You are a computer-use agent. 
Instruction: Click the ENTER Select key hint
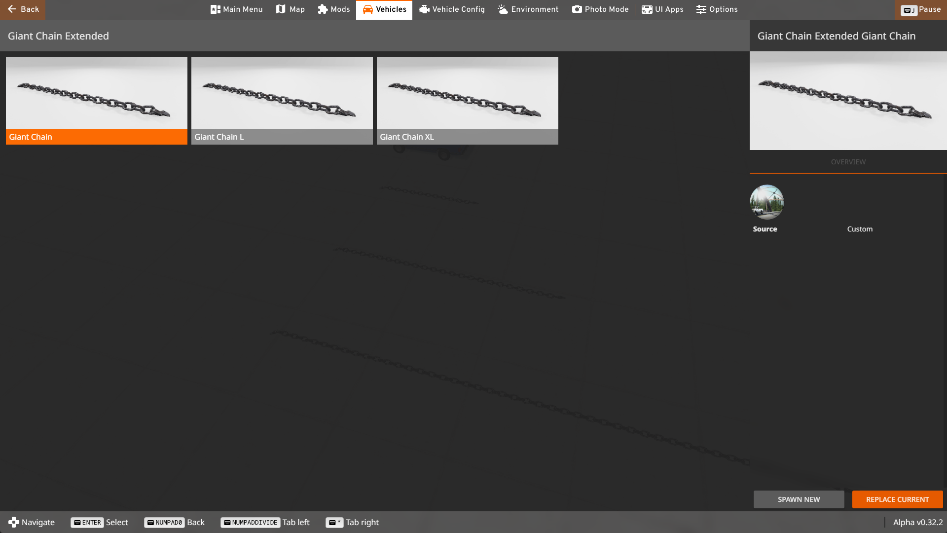(x=99, y=522)
